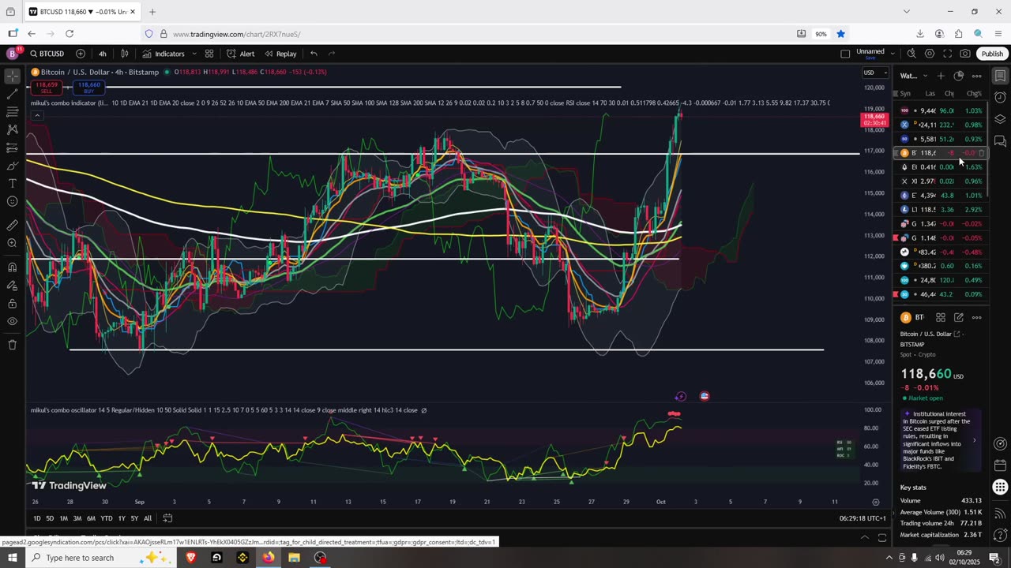1011x568 pixels.
Task: Activate the zoom in tool
Action: coord(13,243)
